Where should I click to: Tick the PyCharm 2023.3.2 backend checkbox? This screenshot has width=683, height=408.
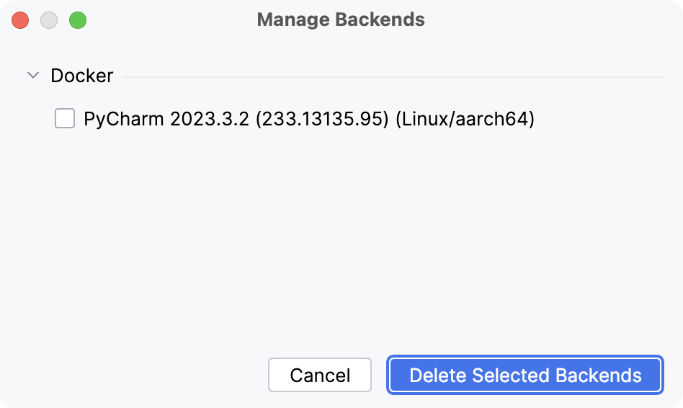point(65,118)
